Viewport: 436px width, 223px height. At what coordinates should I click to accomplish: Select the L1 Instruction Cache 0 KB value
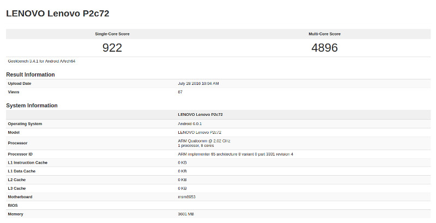[x=182, y=163]
